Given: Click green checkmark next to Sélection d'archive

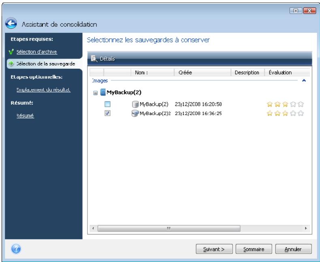Looking at the screenshot, I should 11,52.
